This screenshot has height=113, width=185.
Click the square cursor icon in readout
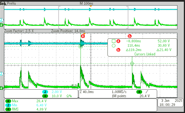click(x=114, y=41)
